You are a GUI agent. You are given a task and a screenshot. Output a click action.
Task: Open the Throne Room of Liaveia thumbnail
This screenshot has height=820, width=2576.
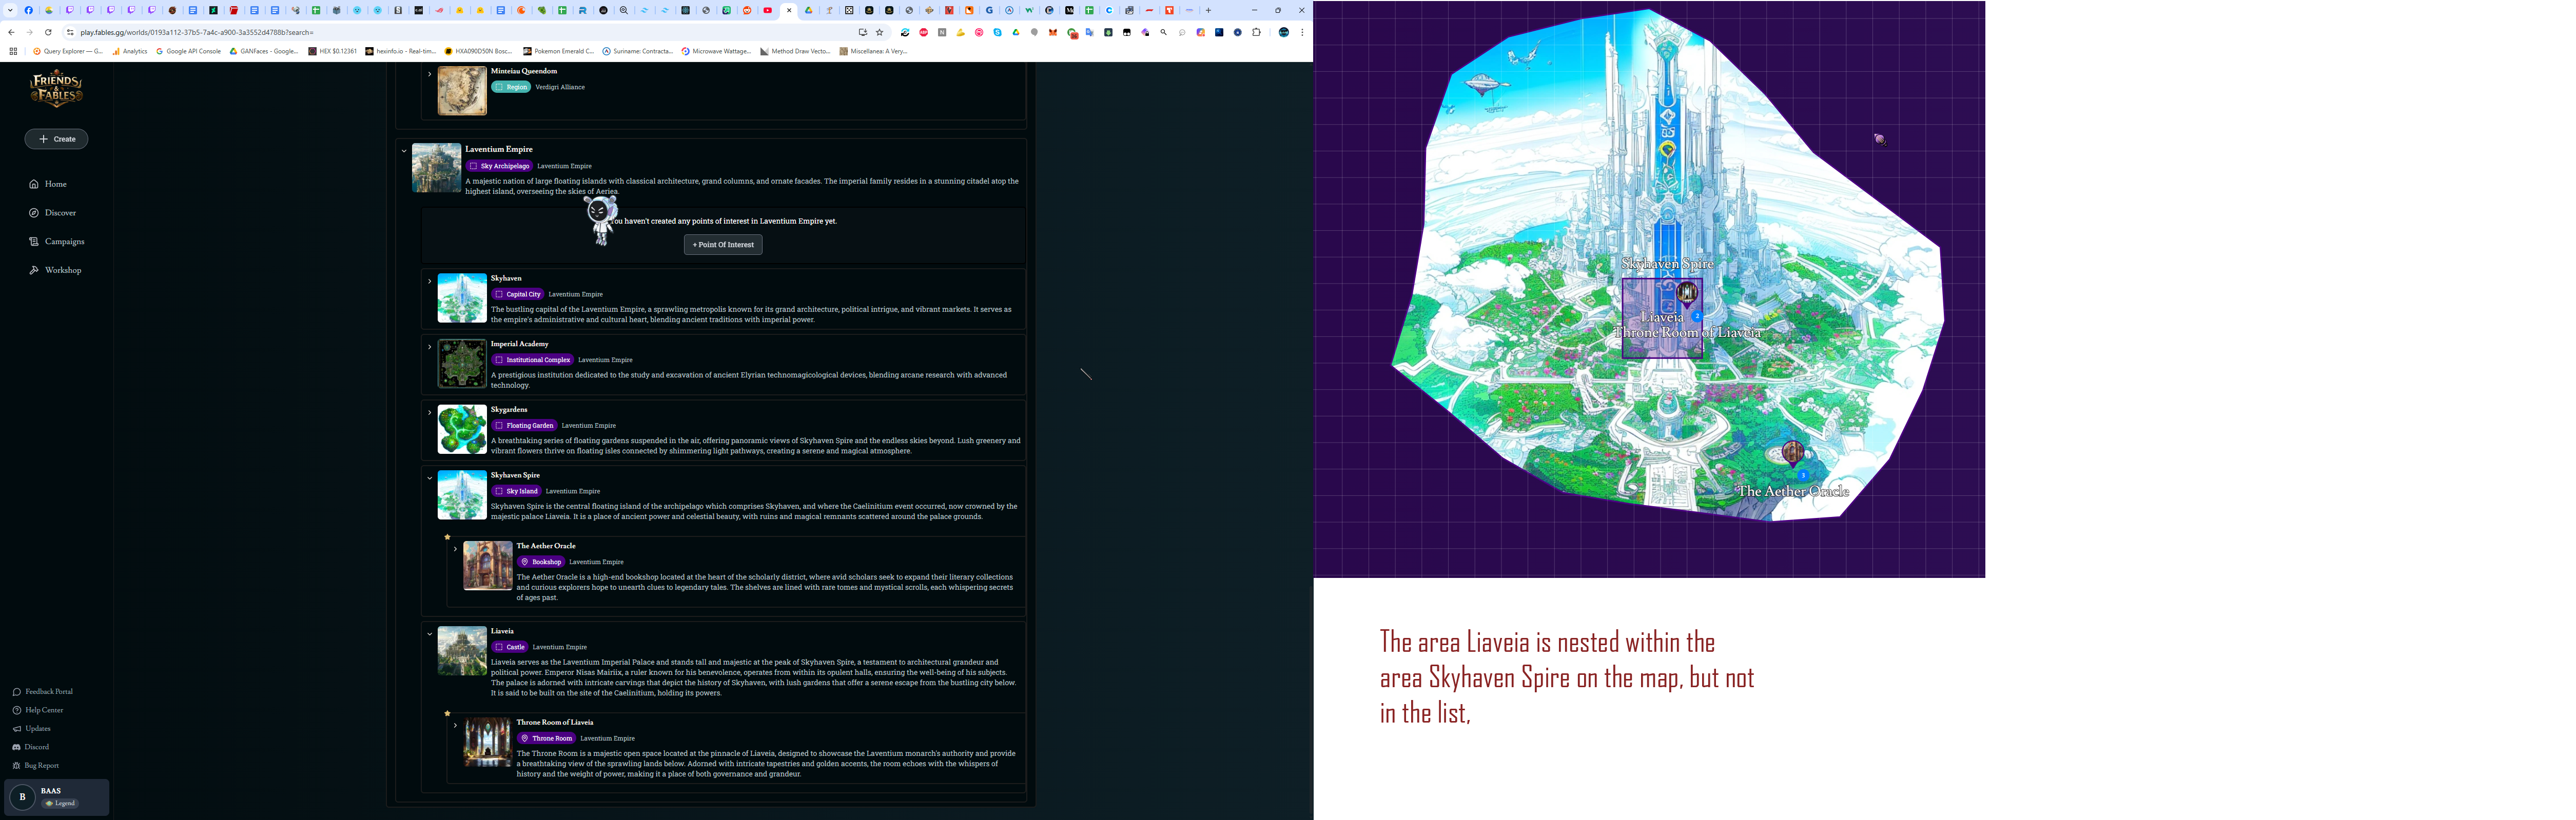pos(488,742)
